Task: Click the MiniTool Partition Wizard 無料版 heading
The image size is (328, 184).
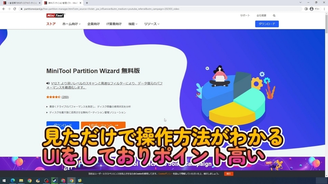Action: point(93,71)
